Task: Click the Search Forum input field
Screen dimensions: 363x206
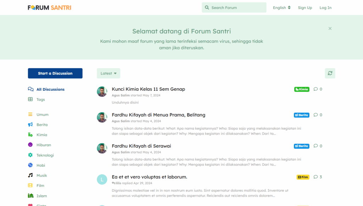Action: tap(238, 7)
